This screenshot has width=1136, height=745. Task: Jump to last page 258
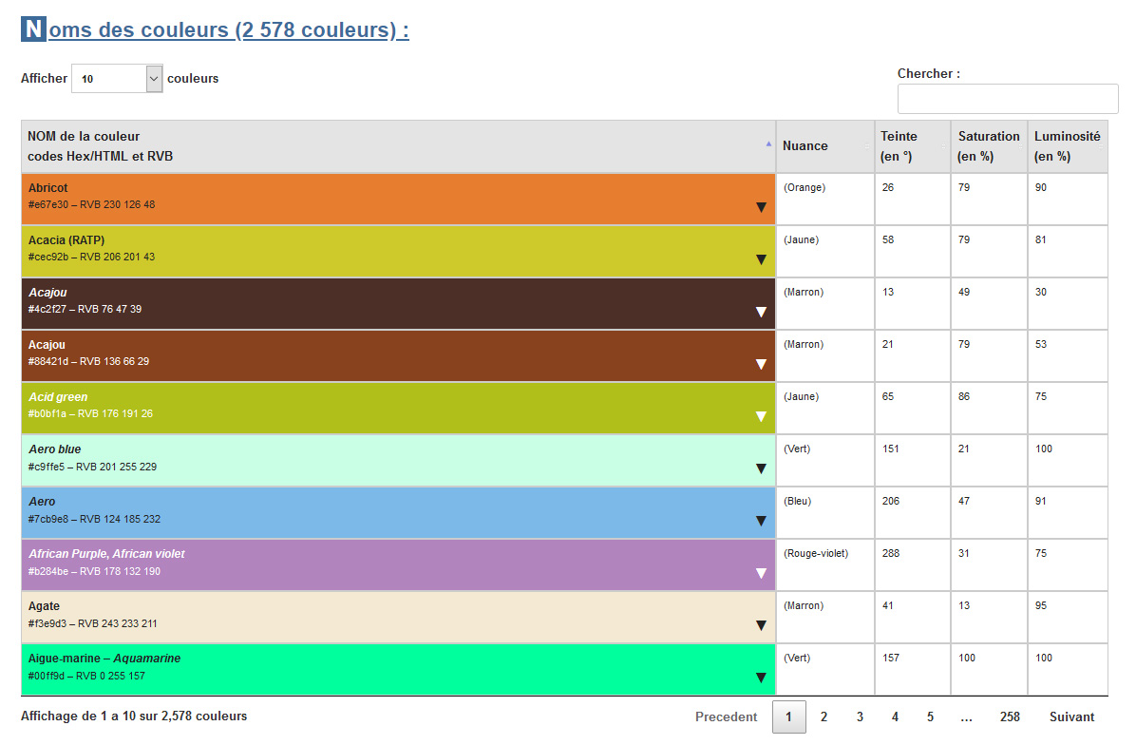1009,717
